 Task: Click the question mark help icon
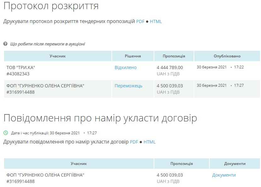(x=5, y=44)
